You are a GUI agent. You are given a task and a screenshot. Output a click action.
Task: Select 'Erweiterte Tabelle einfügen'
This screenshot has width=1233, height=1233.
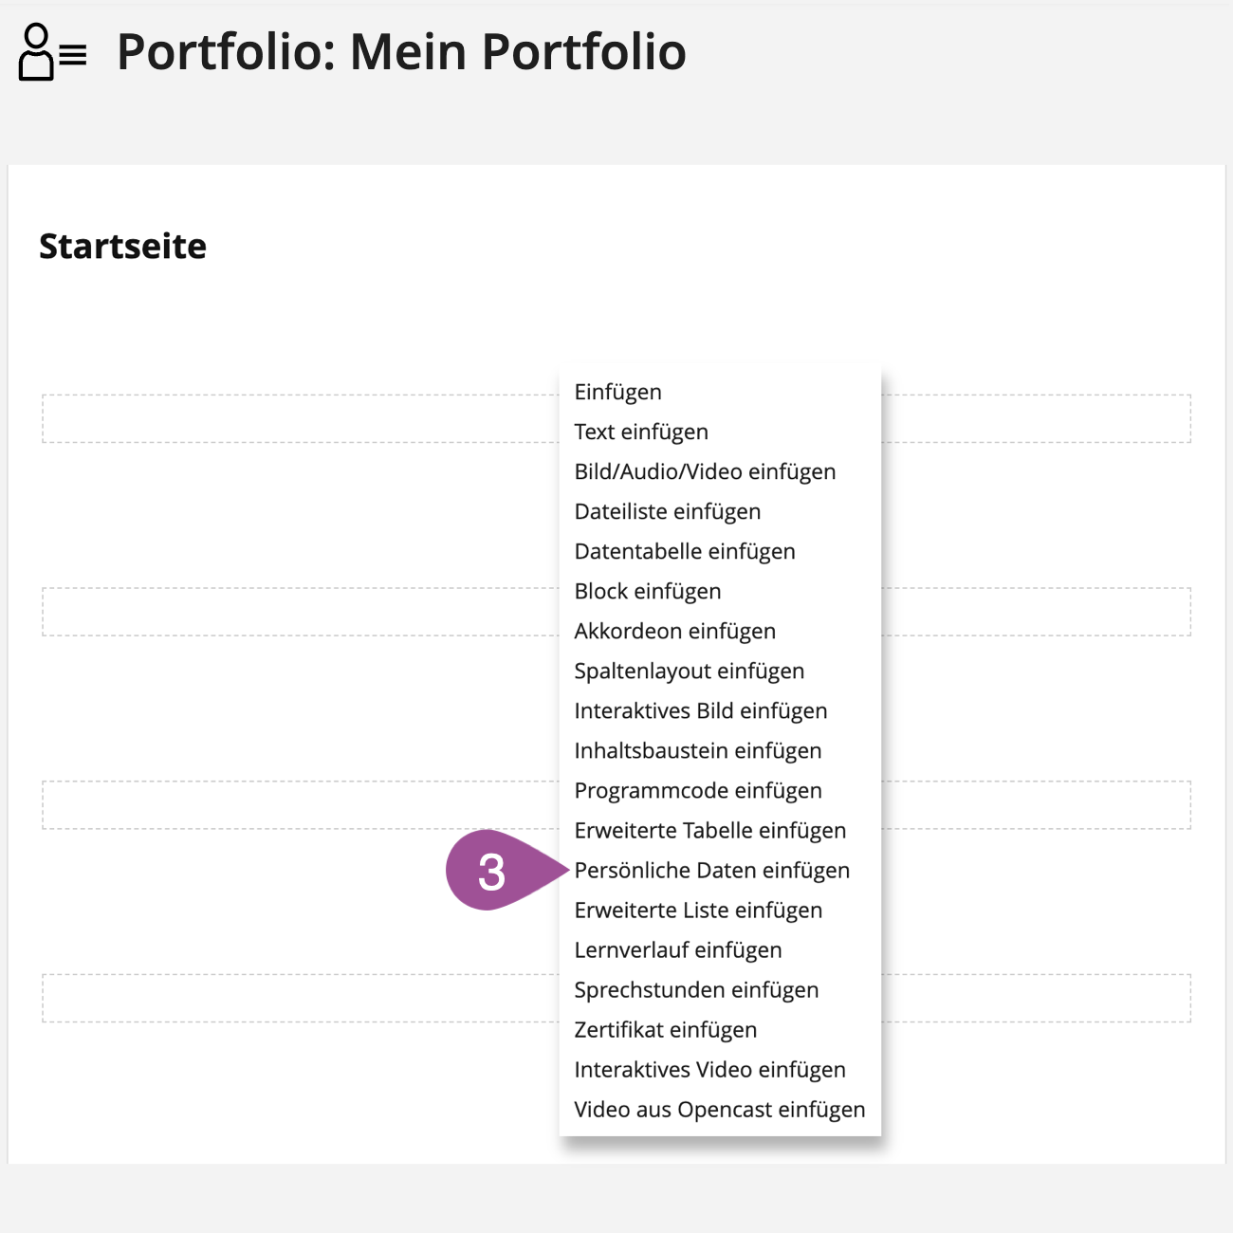coord(710,831)
